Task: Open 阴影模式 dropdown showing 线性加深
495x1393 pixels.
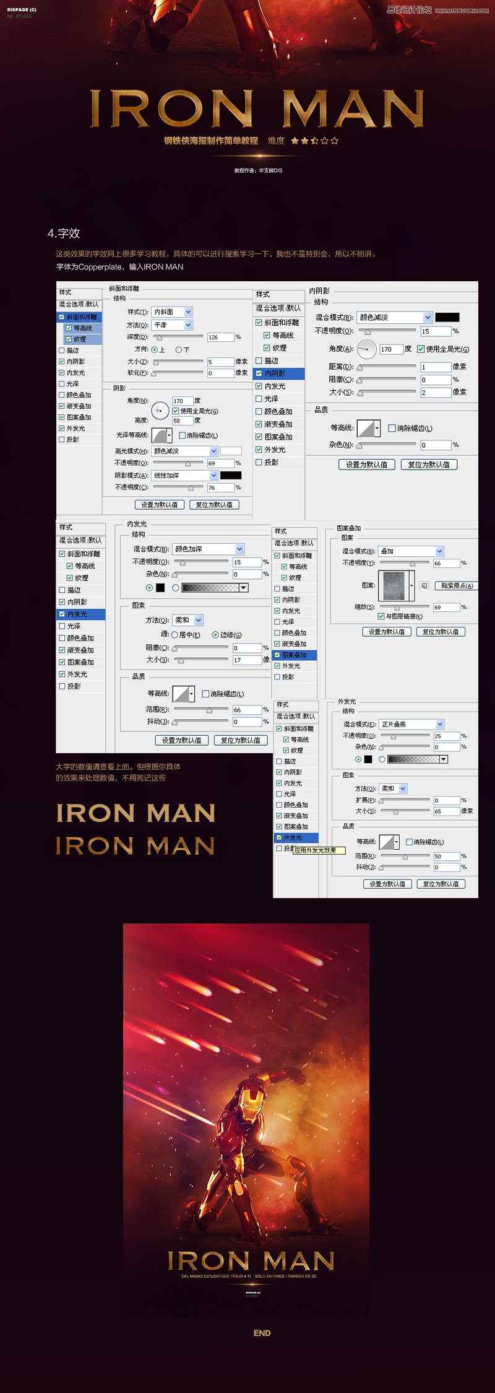Action: point(185,475)
